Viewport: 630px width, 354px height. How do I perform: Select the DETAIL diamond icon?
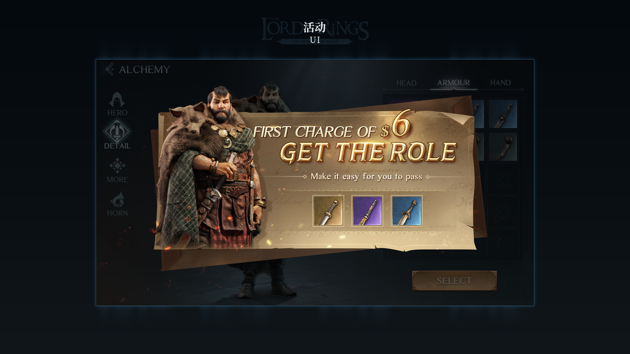[117, 131]
